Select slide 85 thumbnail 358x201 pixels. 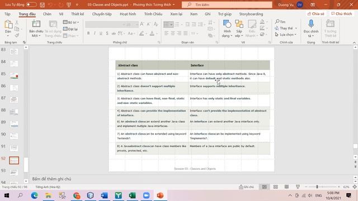tap(14, 75)
